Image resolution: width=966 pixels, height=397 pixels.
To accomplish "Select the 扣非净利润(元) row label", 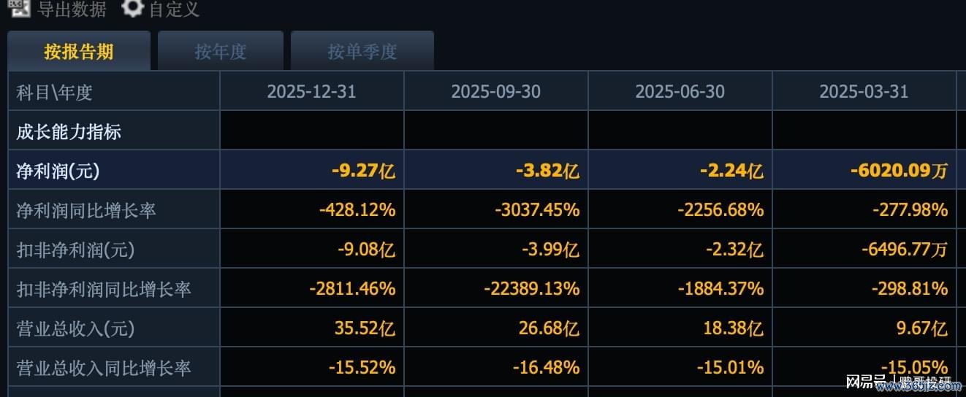I will pos(76,250).
